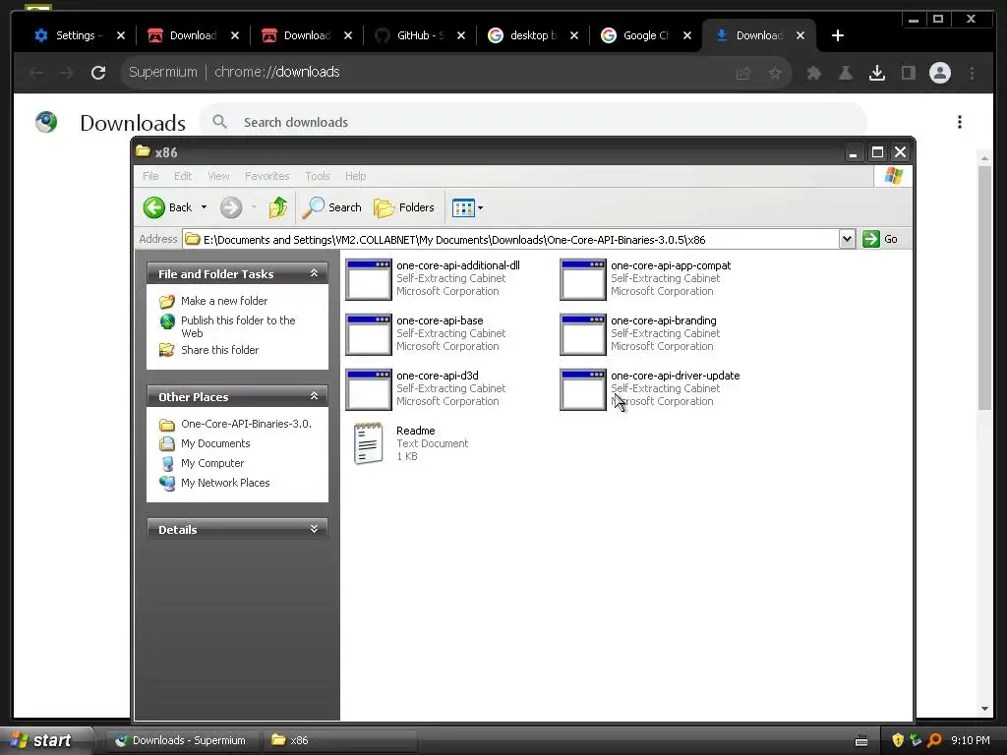The width and height of the screenshot is (1007, 755).
Task: Select the Readme text document icon
Action: 369,443
